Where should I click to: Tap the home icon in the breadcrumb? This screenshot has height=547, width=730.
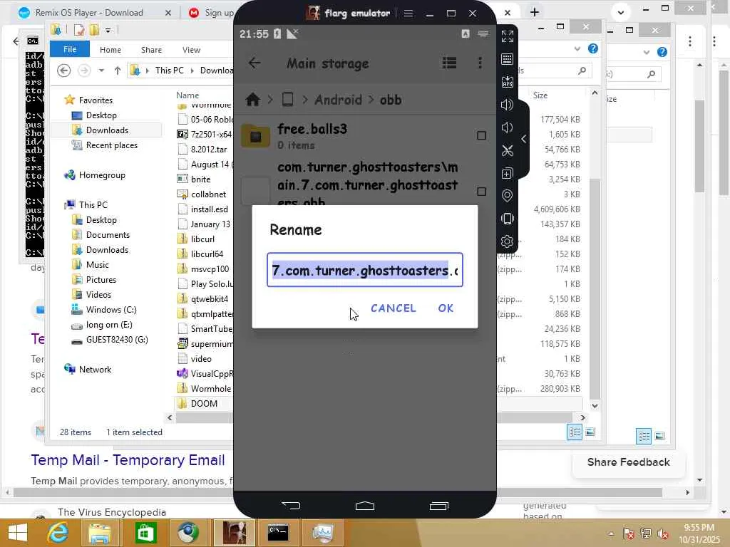pos(253,100)
